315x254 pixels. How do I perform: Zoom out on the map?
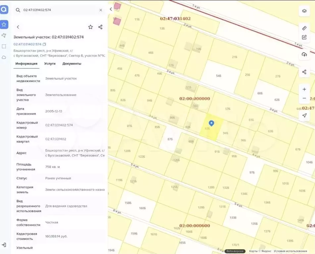304,98
